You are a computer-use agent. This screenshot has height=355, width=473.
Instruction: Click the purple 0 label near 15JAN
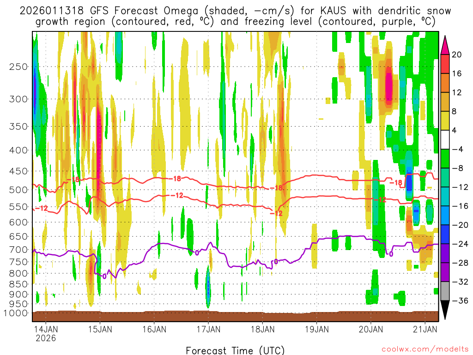point(104,276)
